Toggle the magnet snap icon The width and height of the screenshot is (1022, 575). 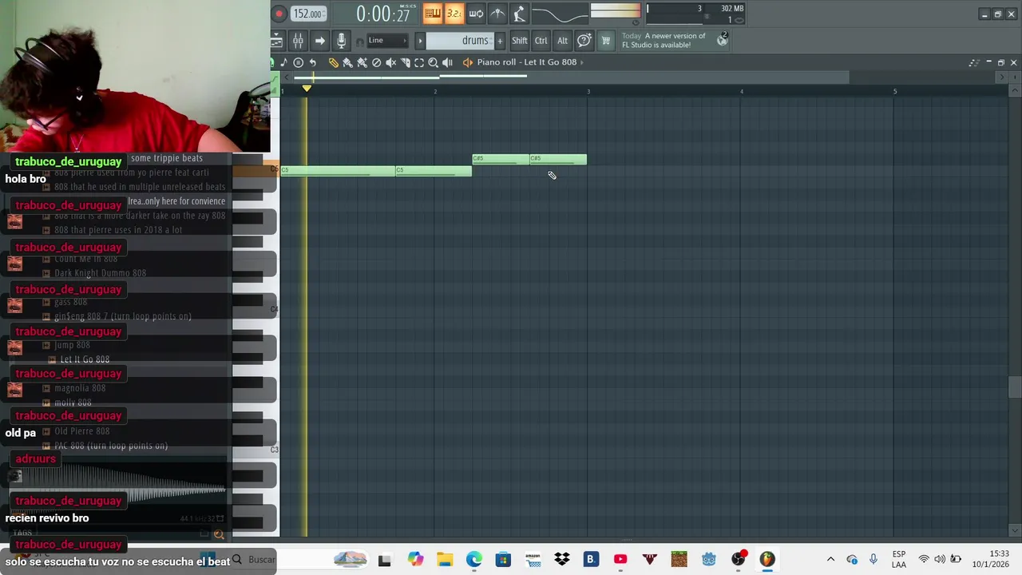359,41
